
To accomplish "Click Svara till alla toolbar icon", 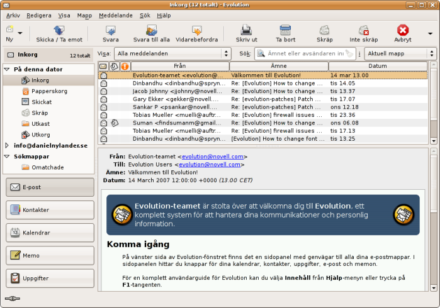I will pyautogui.click(x=152, y=30).
